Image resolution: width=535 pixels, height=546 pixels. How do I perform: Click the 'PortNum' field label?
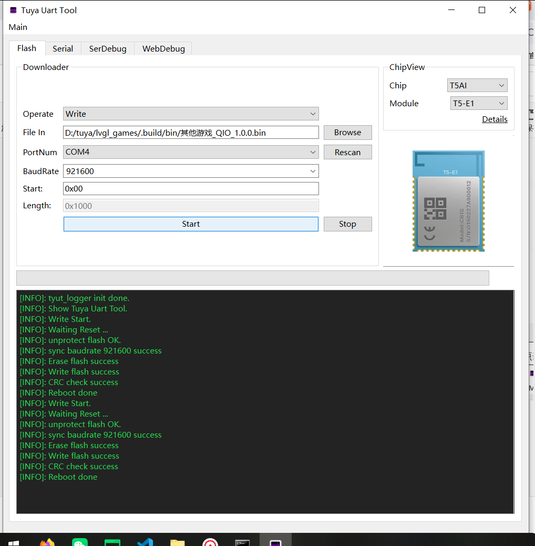tap(40, 152)
